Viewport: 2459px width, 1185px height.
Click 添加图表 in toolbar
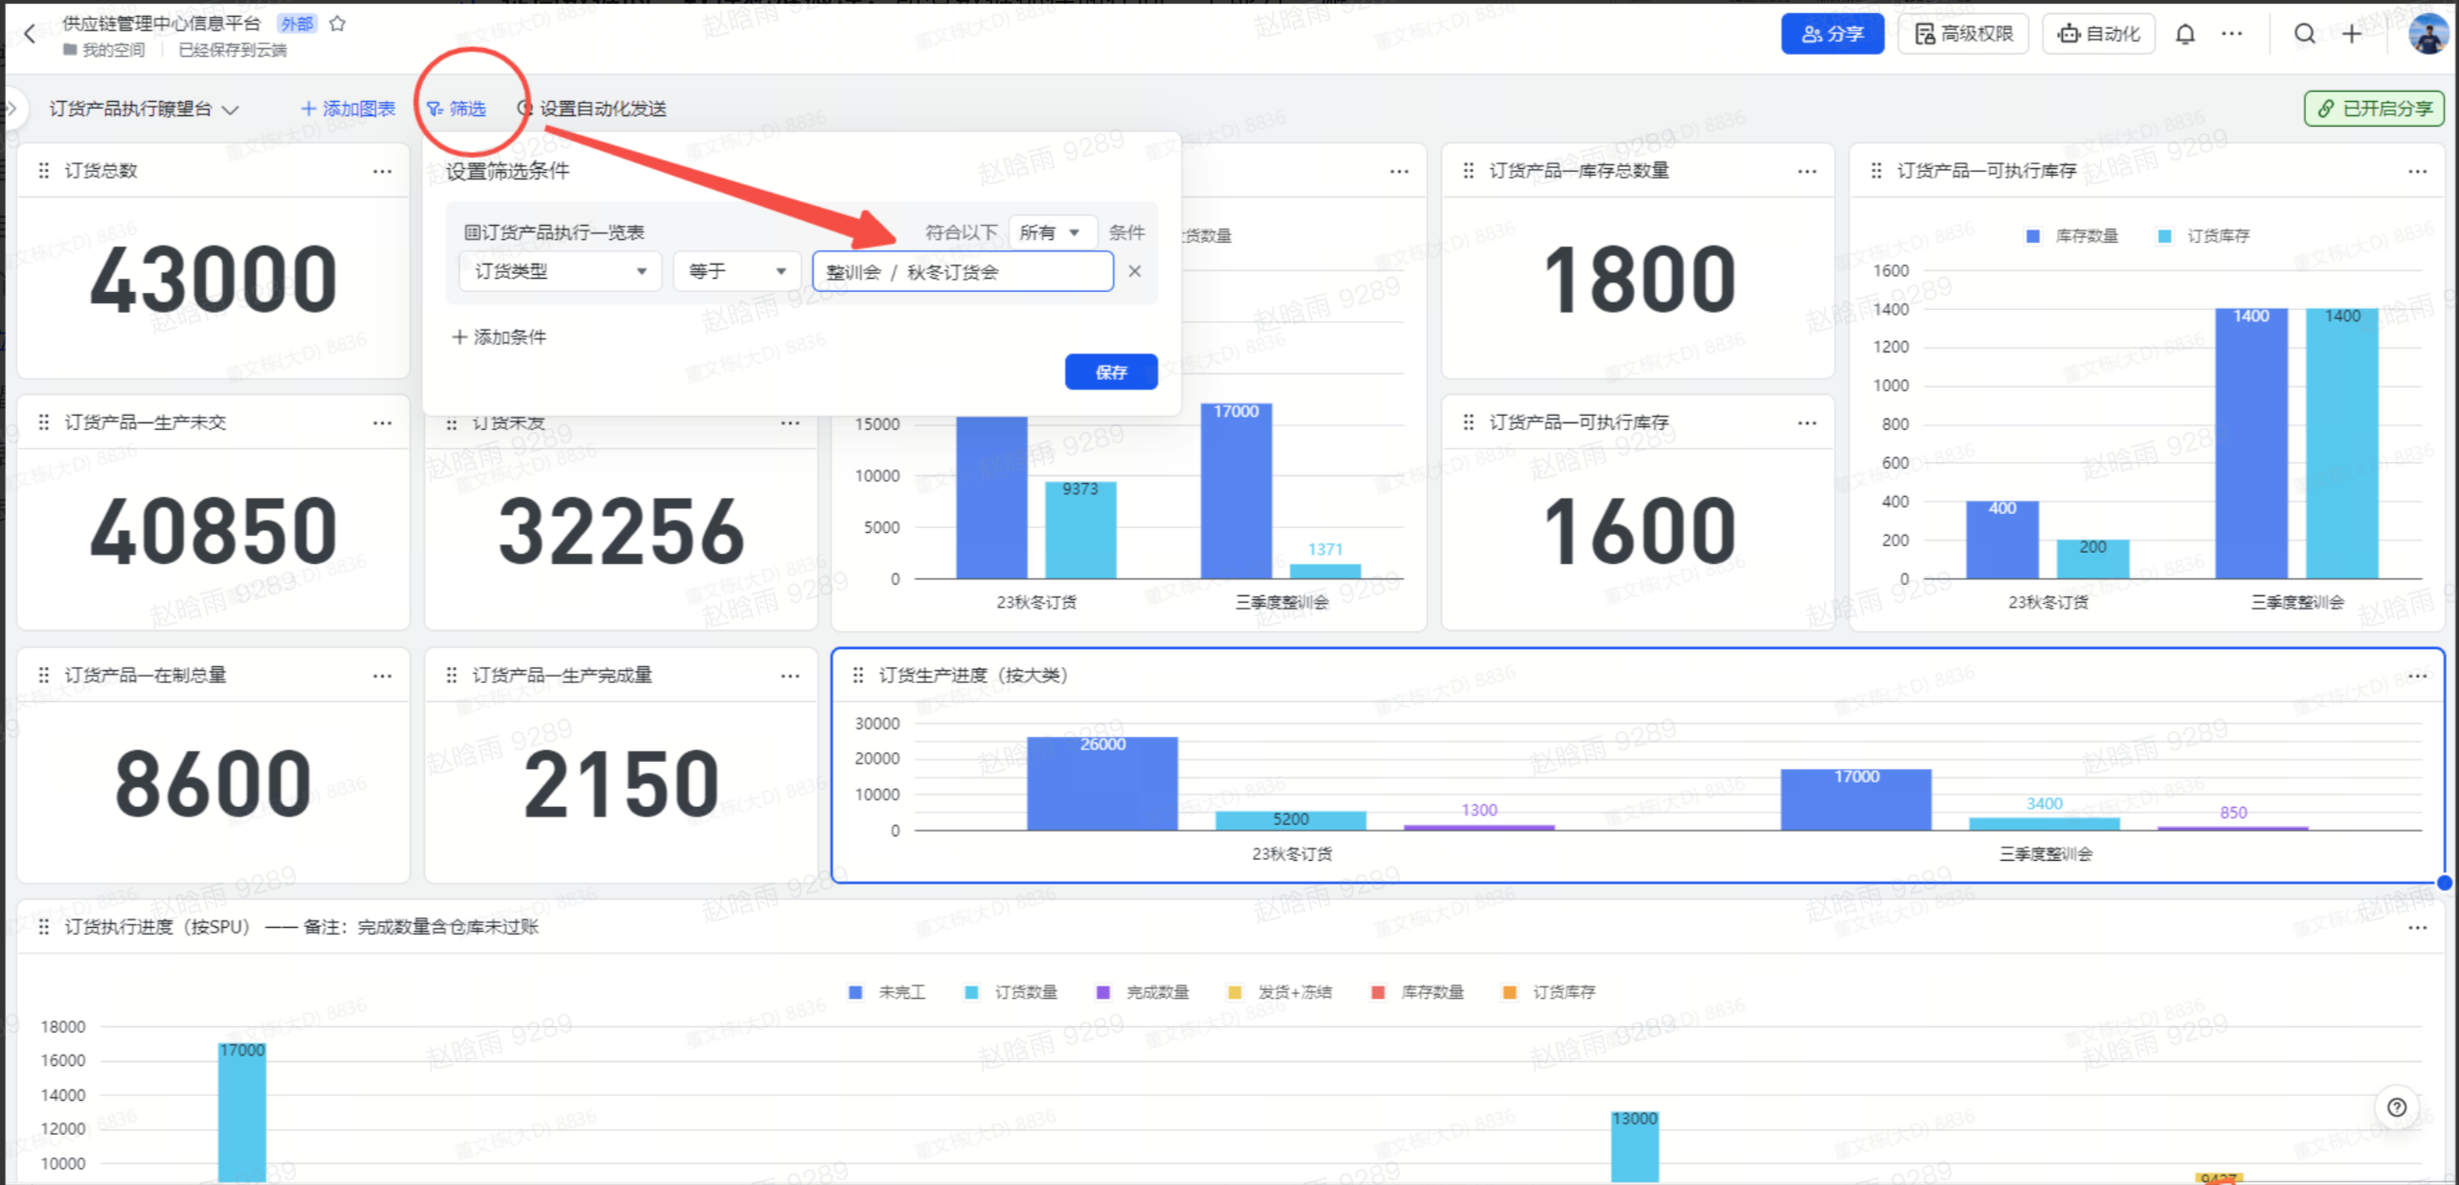click(x=348, y=109)
